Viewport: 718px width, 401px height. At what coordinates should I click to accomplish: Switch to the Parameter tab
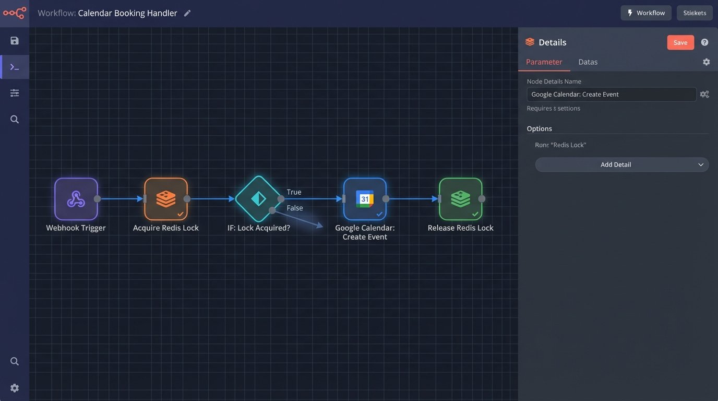[x=544, y=62]
